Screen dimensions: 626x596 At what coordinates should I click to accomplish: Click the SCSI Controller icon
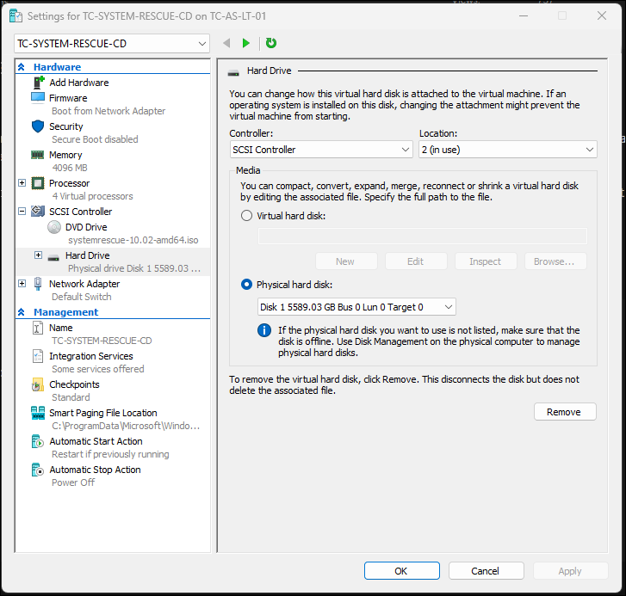[x=38, y=212]
